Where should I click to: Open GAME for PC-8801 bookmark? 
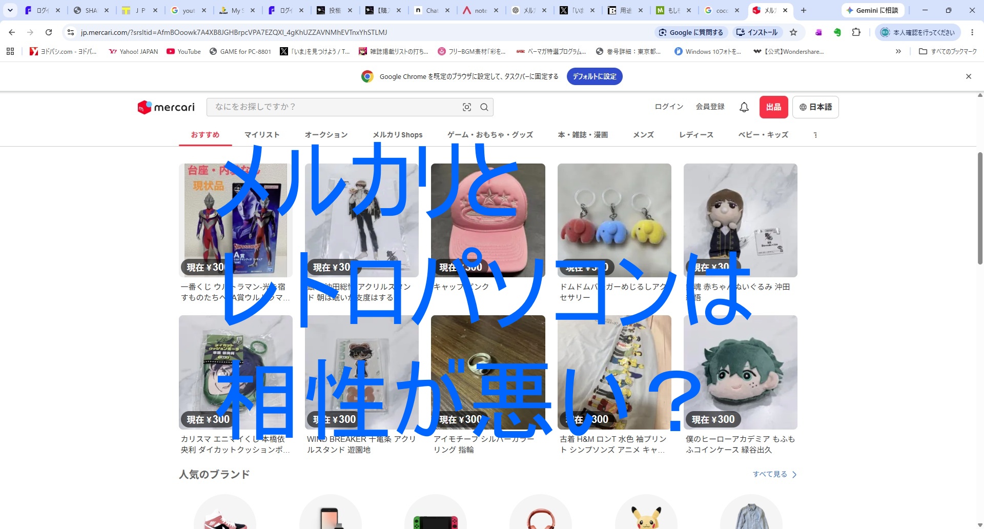point(240,51)
